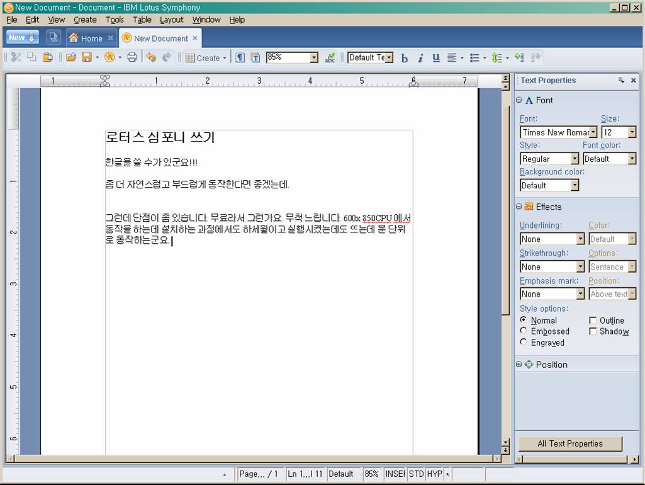Viewport: 645px width, 485px height.
Task: Open the font Size dropdown
Action: 632,132
